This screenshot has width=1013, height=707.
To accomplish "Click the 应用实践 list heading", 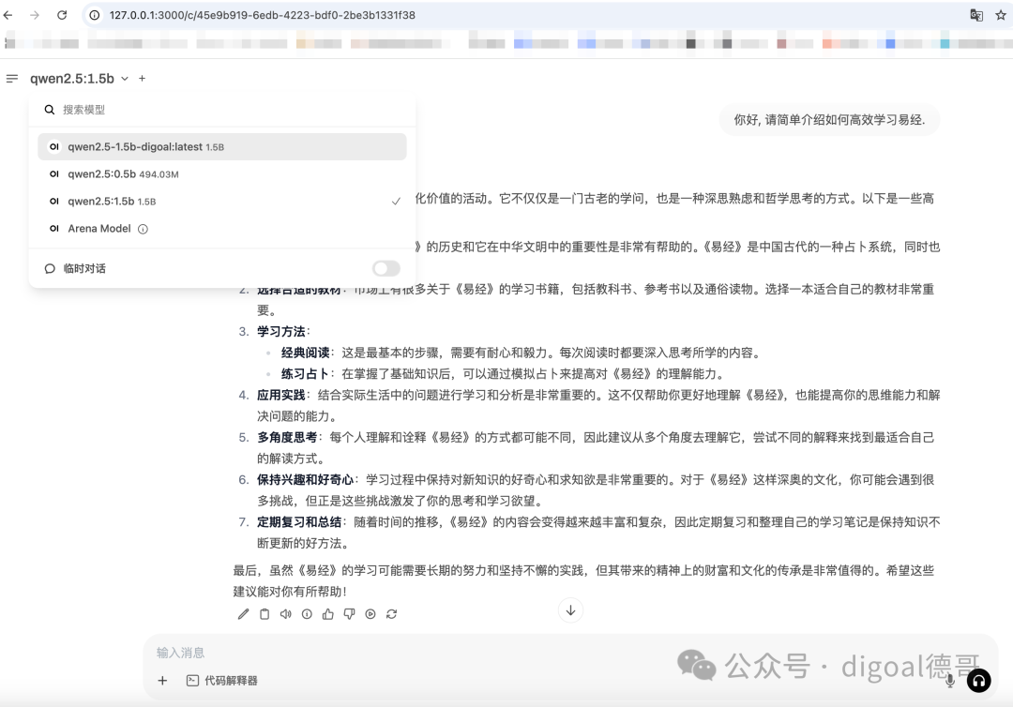I will (x=281, y=395).
